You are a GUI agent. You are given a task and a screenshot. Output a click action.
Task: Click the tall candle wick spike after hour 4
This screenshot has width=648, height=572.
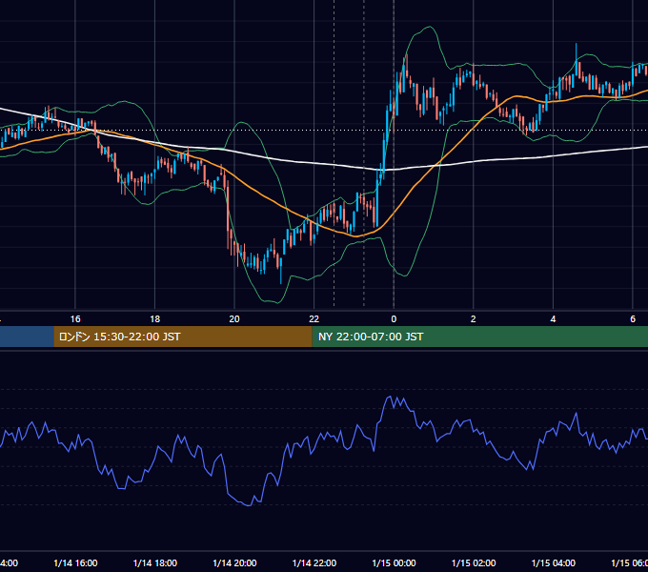[577, 51]
